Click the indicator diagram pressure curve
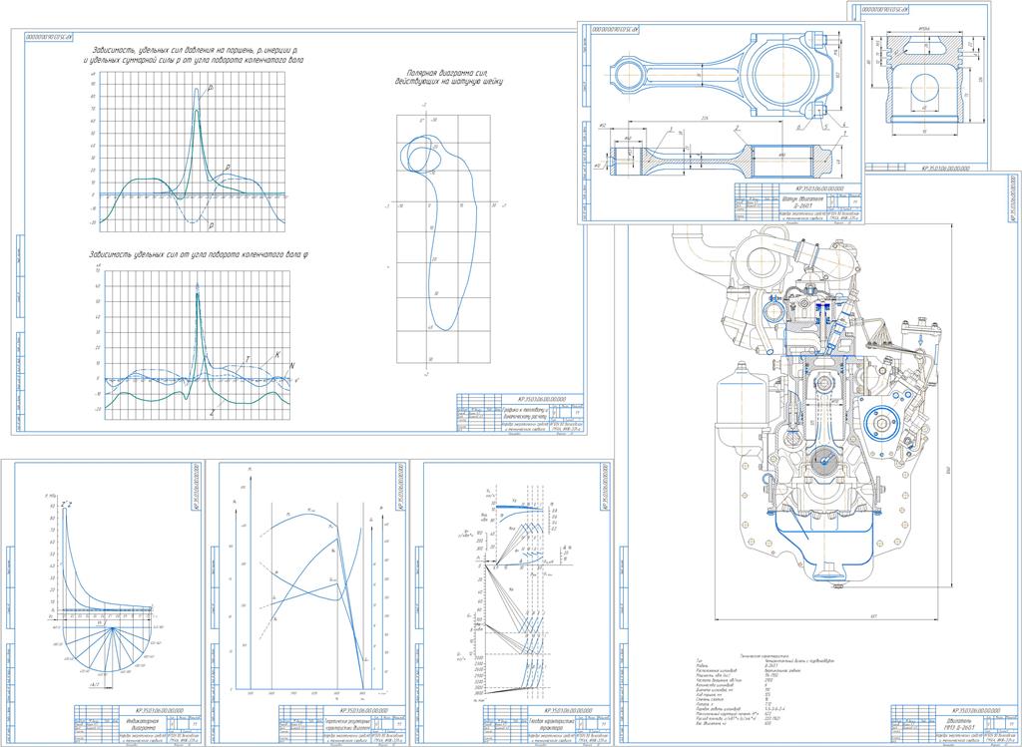This screenshot has height=747, width=1022. (x=107, y=560)
